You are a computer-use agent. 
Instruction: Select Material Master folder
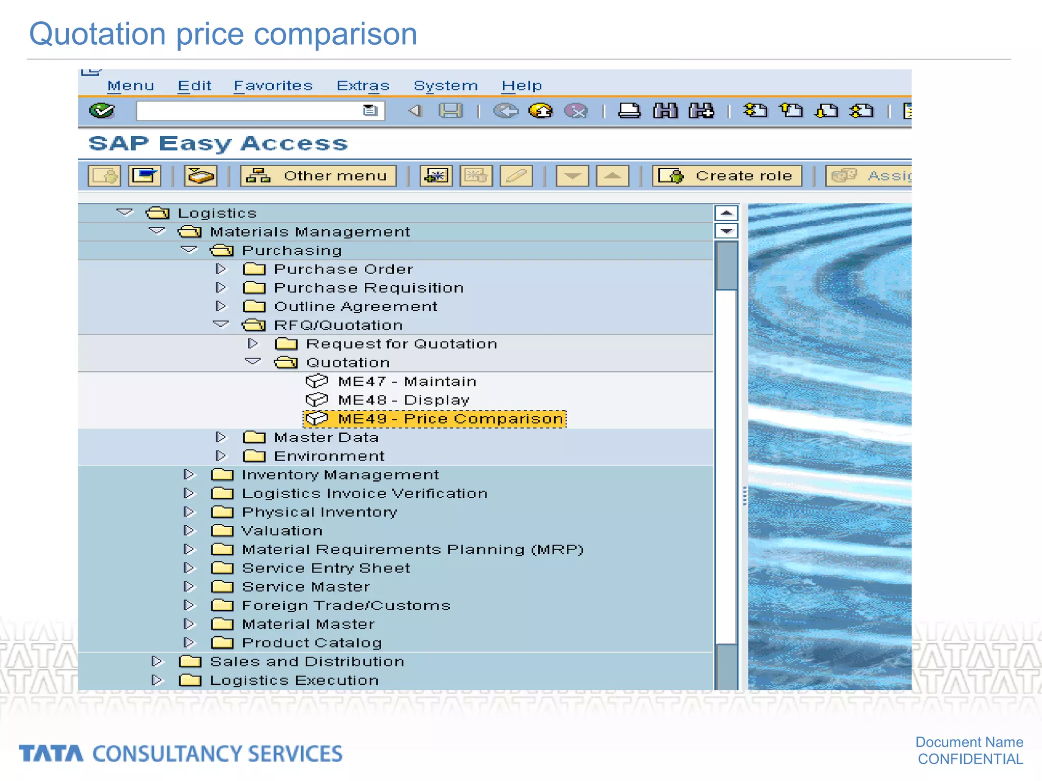click(x=293, y=624)
